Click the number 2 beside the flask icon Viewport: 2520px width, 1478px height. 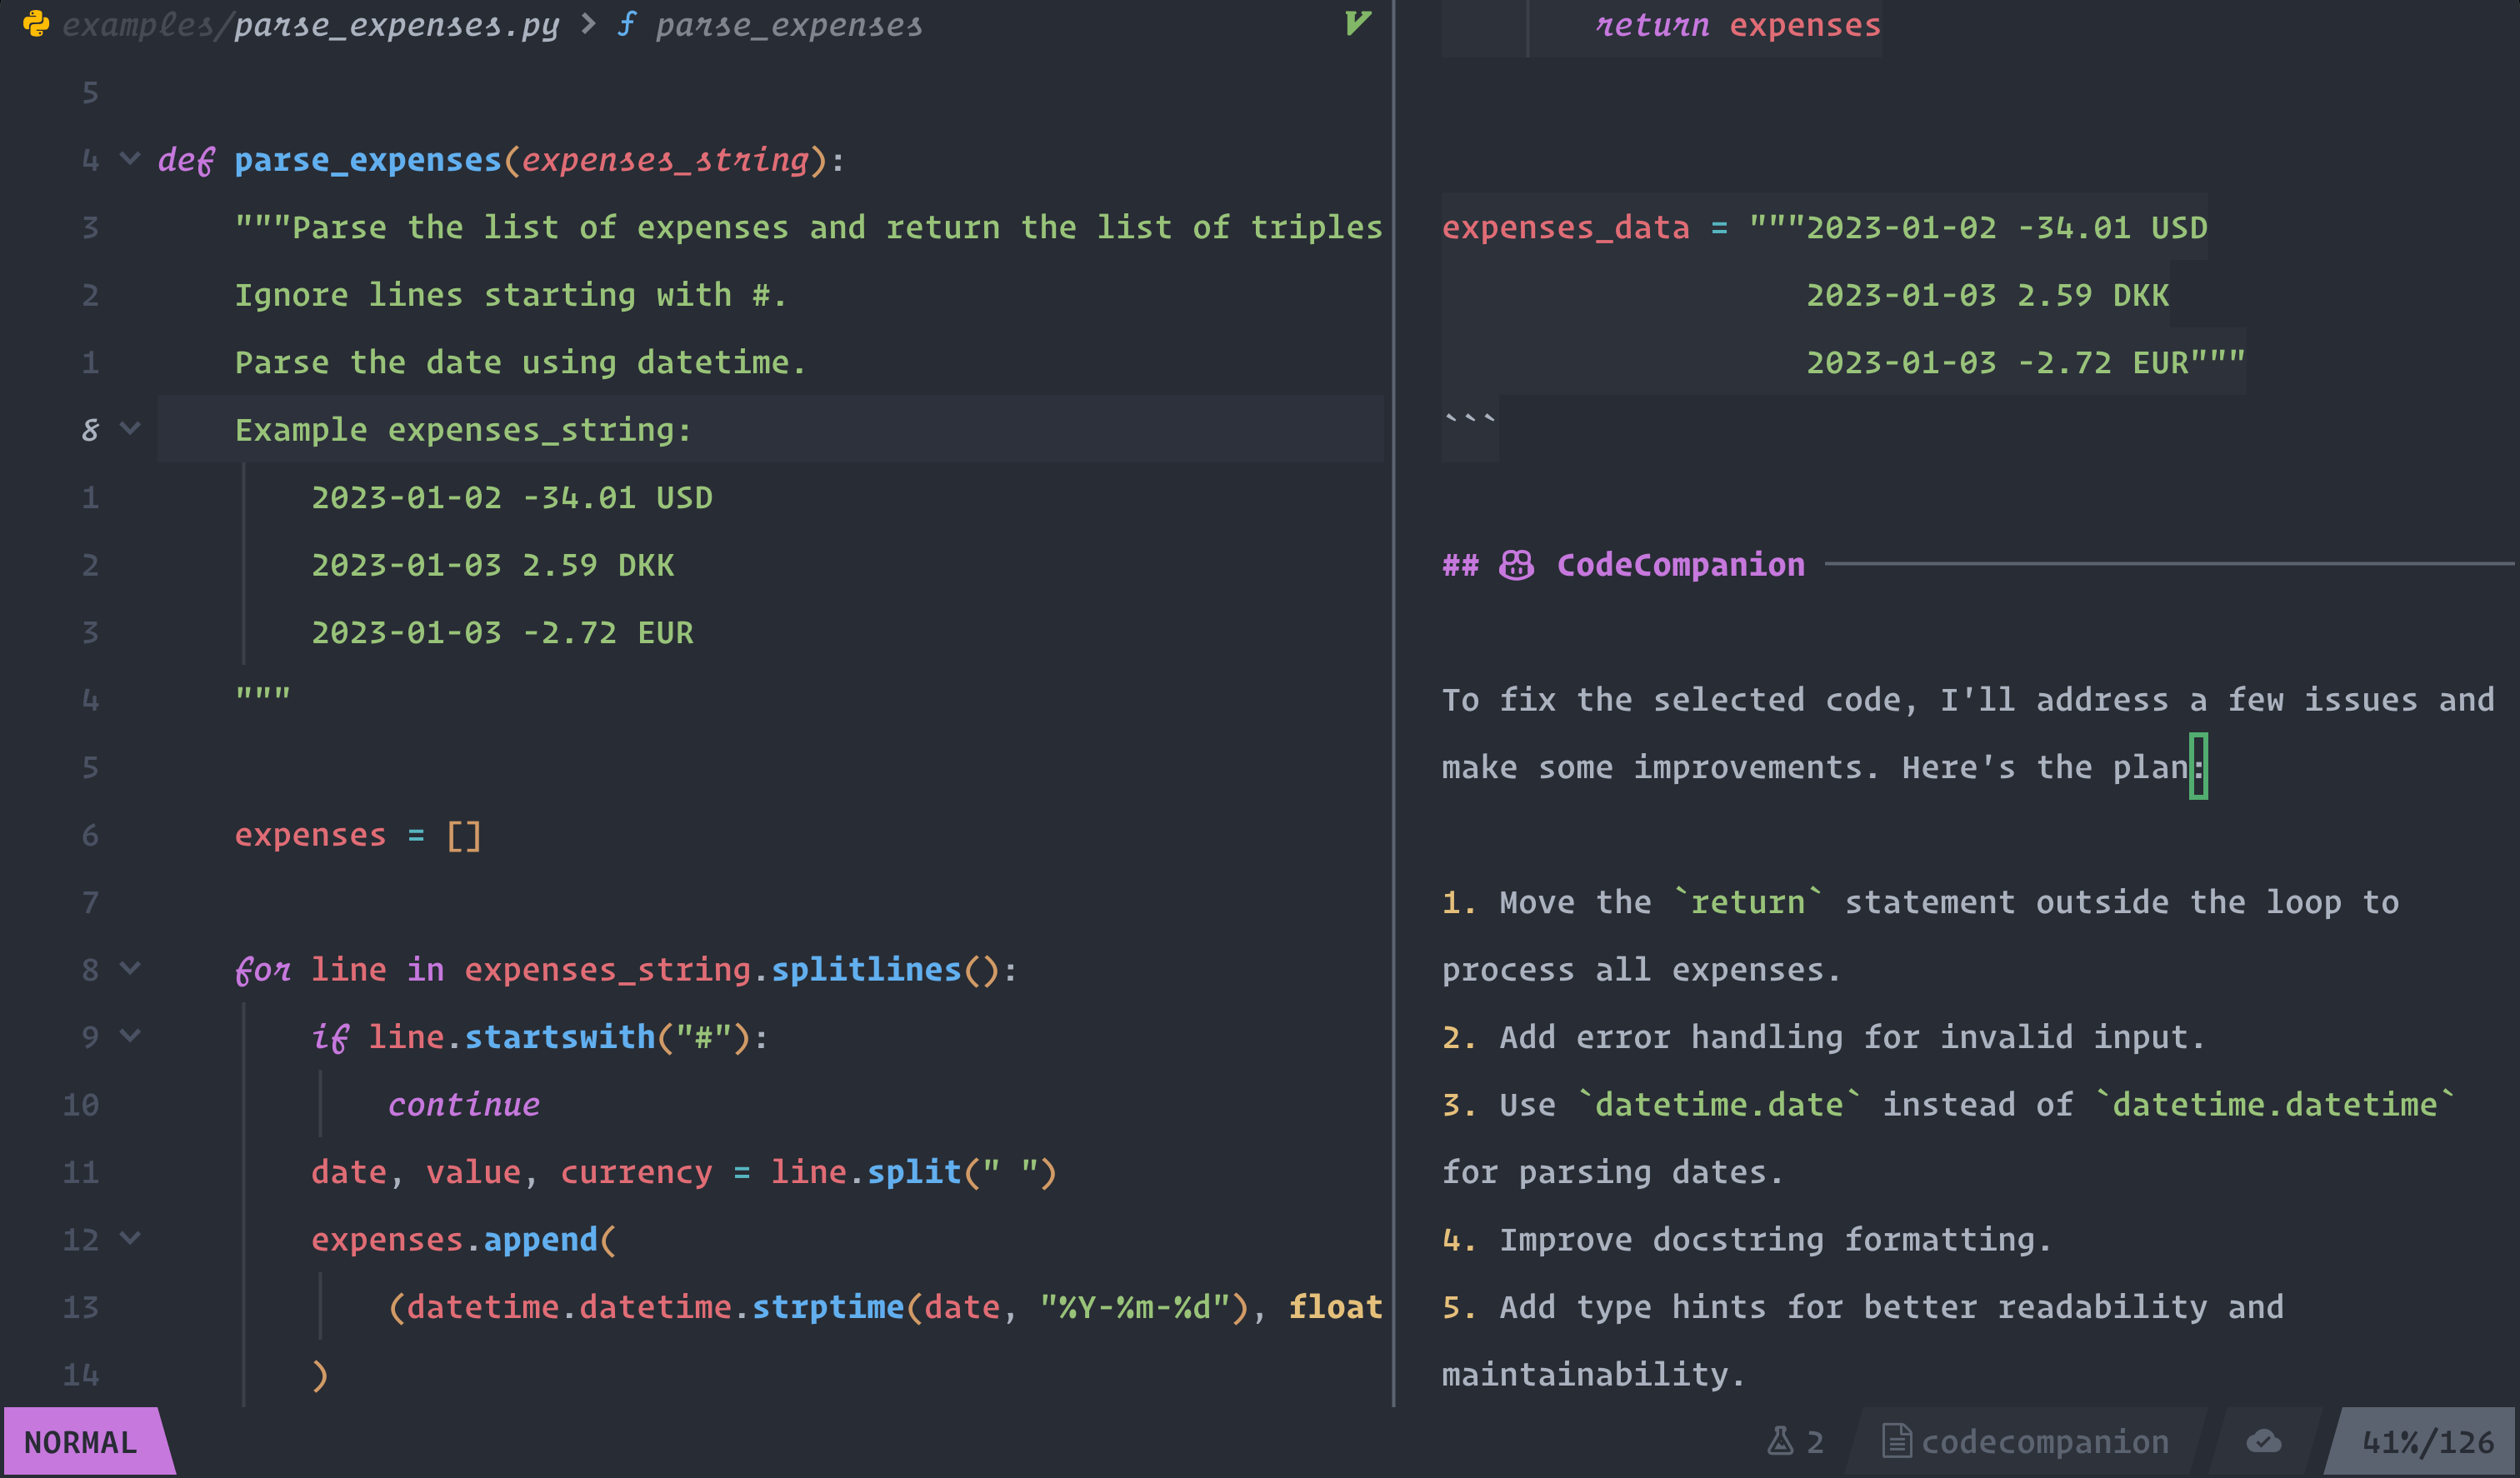click(x=1815, y=1442)
